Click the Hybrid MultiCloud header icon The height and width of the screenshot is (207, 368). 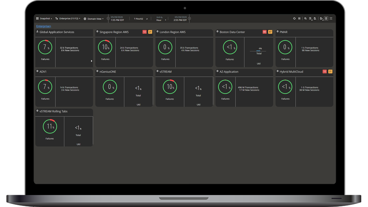[278, 71]
